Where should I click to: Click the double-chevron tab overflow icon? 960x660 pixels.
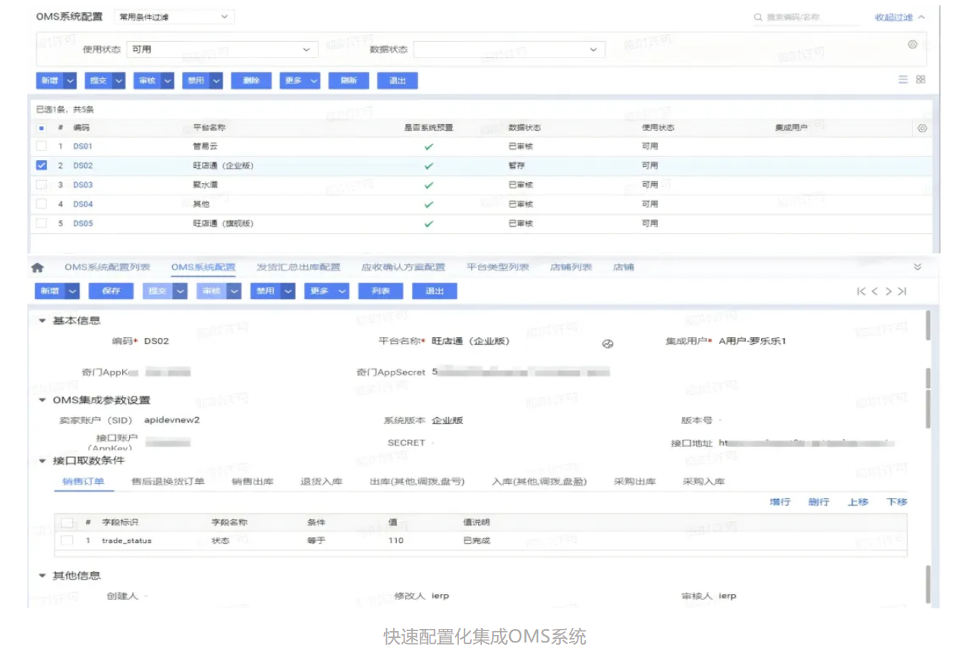(x=918, y=267)
